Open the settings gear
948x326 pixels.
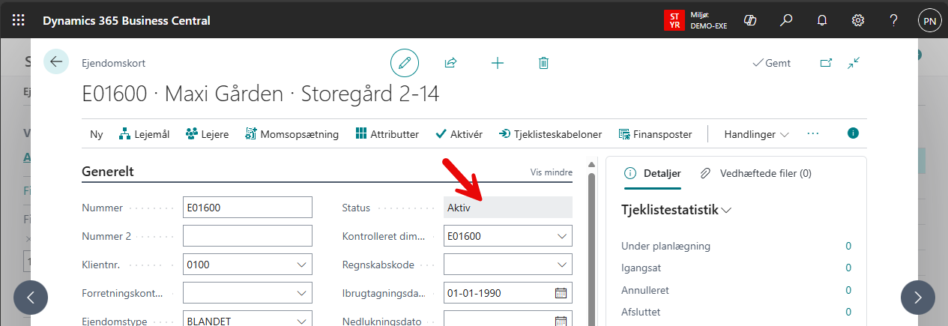coord(858,20)
